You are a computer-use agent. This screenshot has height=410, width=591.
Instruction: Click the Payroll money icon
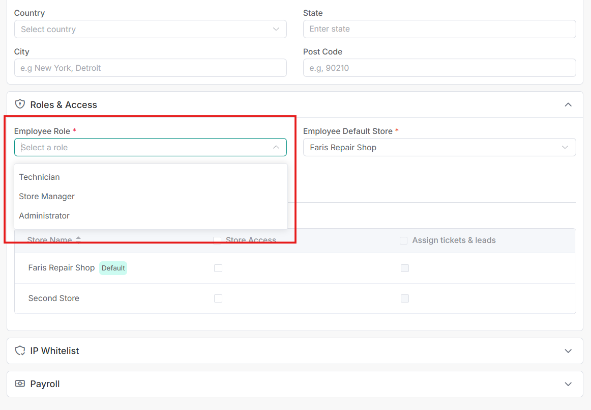pos(20,384)
